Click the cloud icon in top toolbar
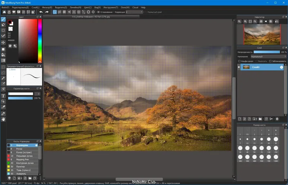Screen dimensions: 288x185 click(x=4, y=12)
